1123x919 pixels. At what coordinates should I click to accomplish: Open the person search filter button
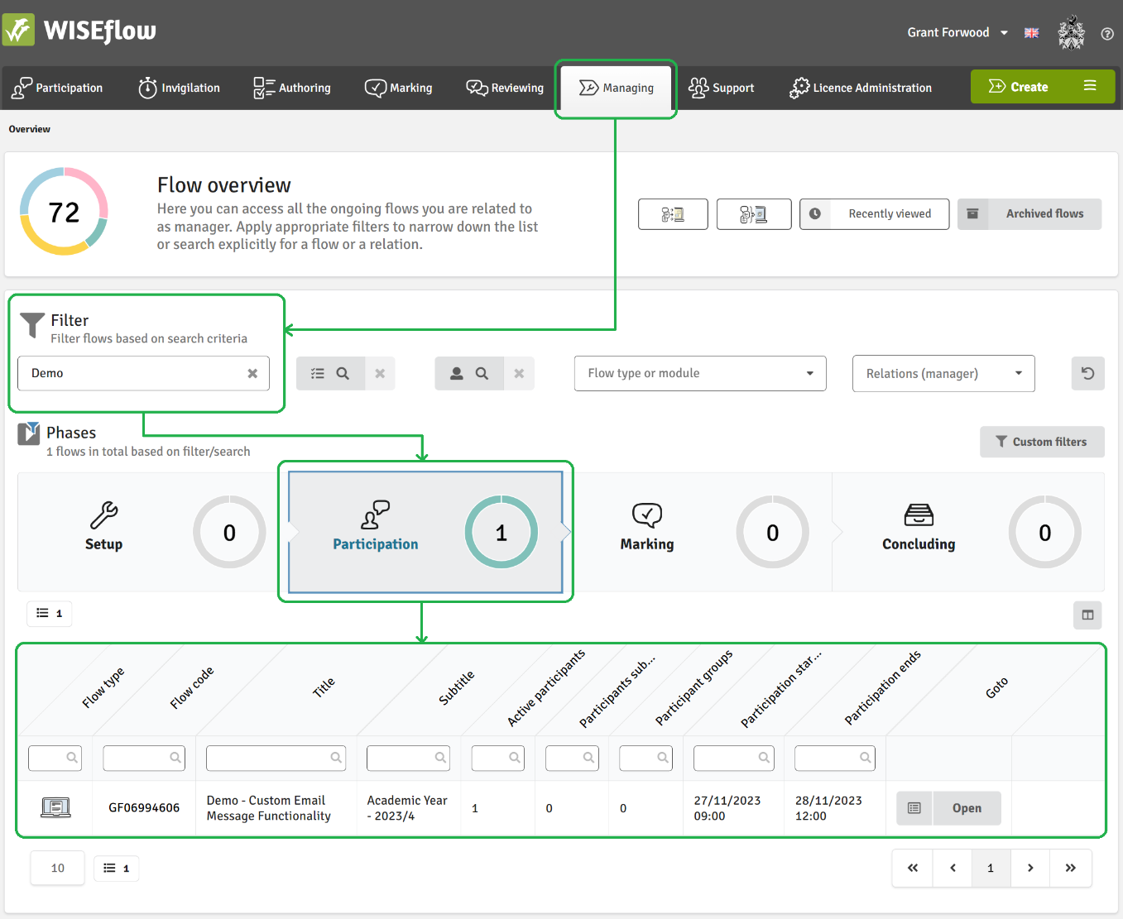tap(468, 374)
